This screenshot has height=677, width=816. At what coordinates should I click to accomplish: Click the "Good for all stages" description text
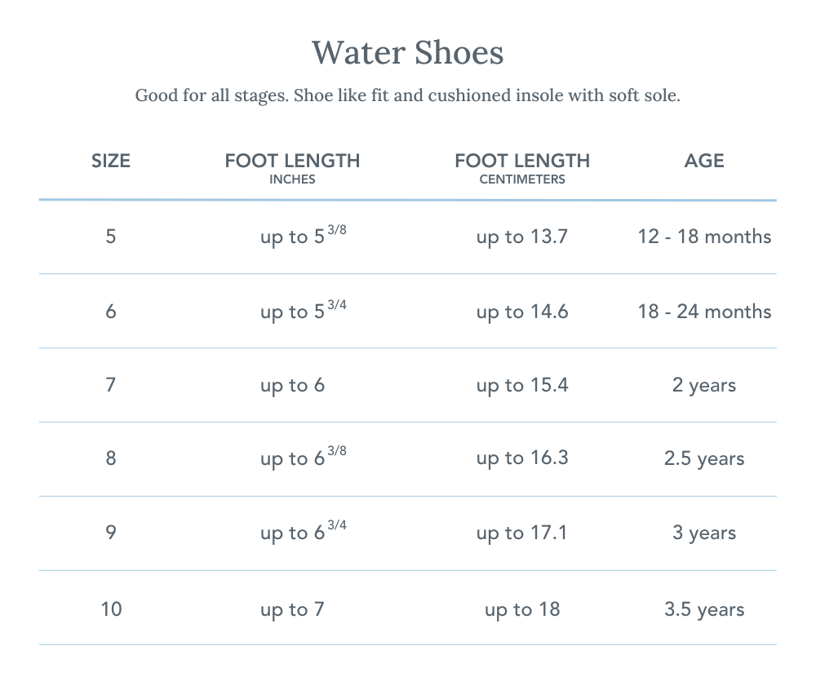407,95
